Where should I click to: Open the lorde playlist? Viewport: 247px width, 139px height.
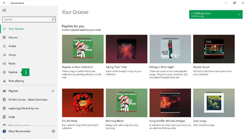[x=12, y=117]
